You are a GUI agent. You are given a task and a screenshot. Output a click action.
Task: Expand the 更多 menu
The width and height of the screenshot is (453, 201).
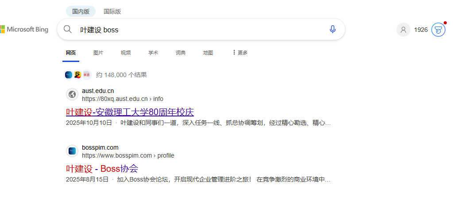pos(240,53)
